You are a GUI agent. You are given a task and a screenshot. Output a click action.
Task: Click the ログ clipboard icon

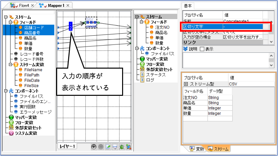142,80
